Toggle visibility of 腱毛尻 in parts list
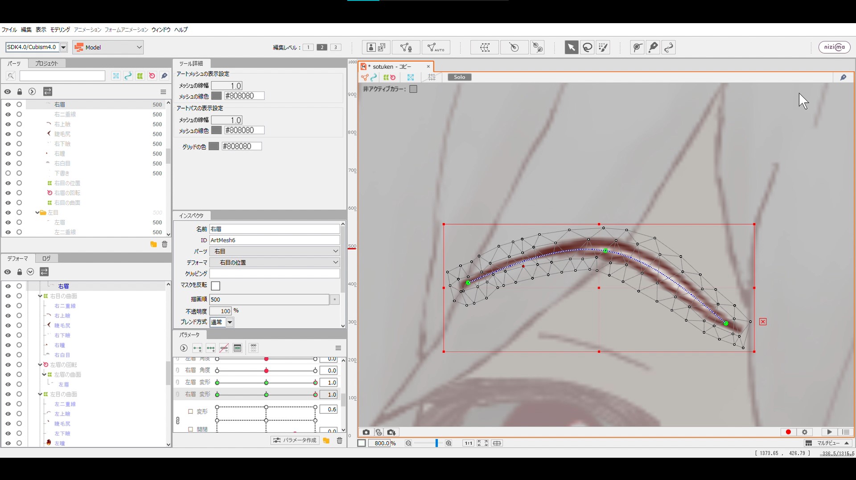Image resolution: width=856 pixels, height=480 pixels. point(8,134)
